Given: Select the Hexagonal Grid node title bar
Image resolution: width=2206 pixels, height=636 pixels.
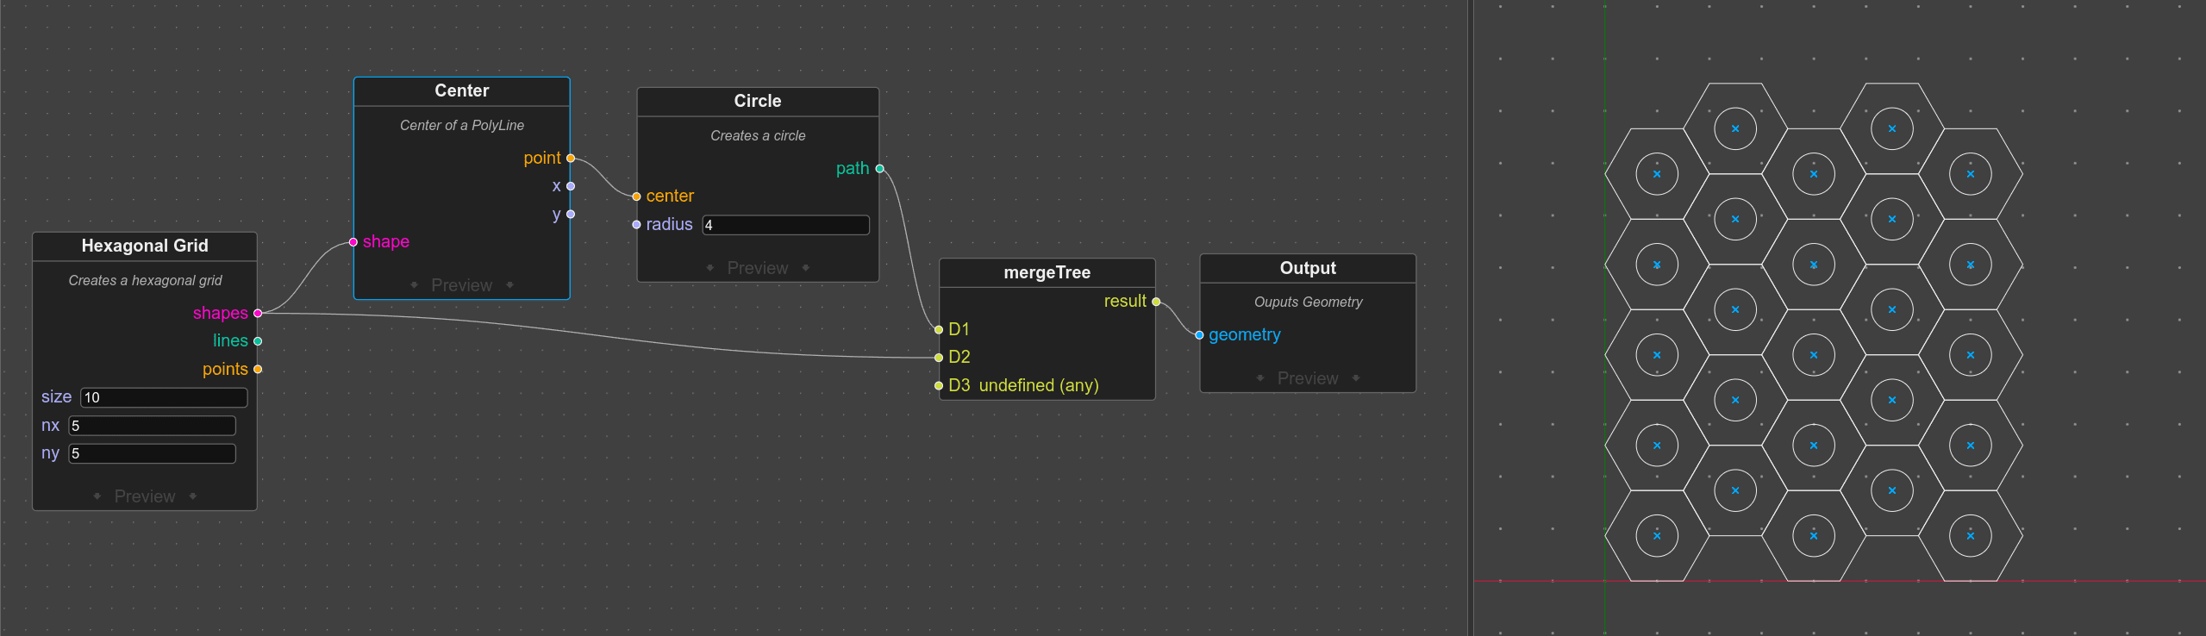Looking at the screenshot, I should click(145, 246).
